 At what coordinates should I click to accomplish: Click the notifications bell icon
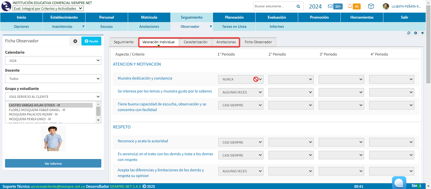350,6
